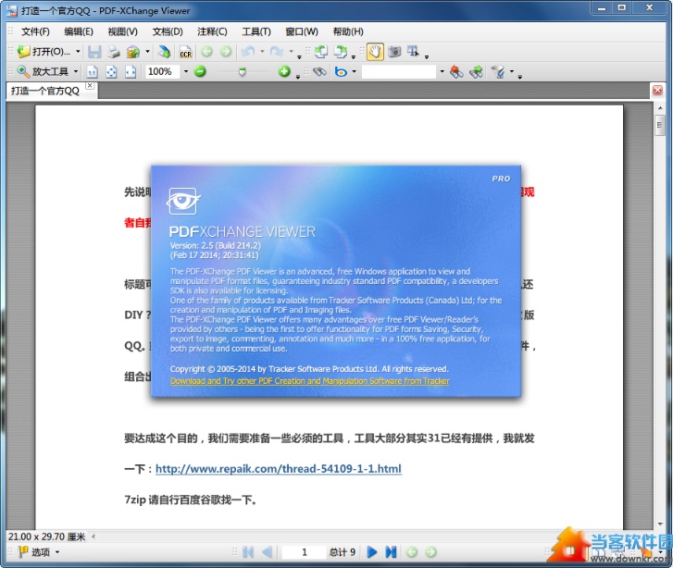Screen dimensions: 673x568
Task: Click the red close document button at right
Action: click(657, 90)
